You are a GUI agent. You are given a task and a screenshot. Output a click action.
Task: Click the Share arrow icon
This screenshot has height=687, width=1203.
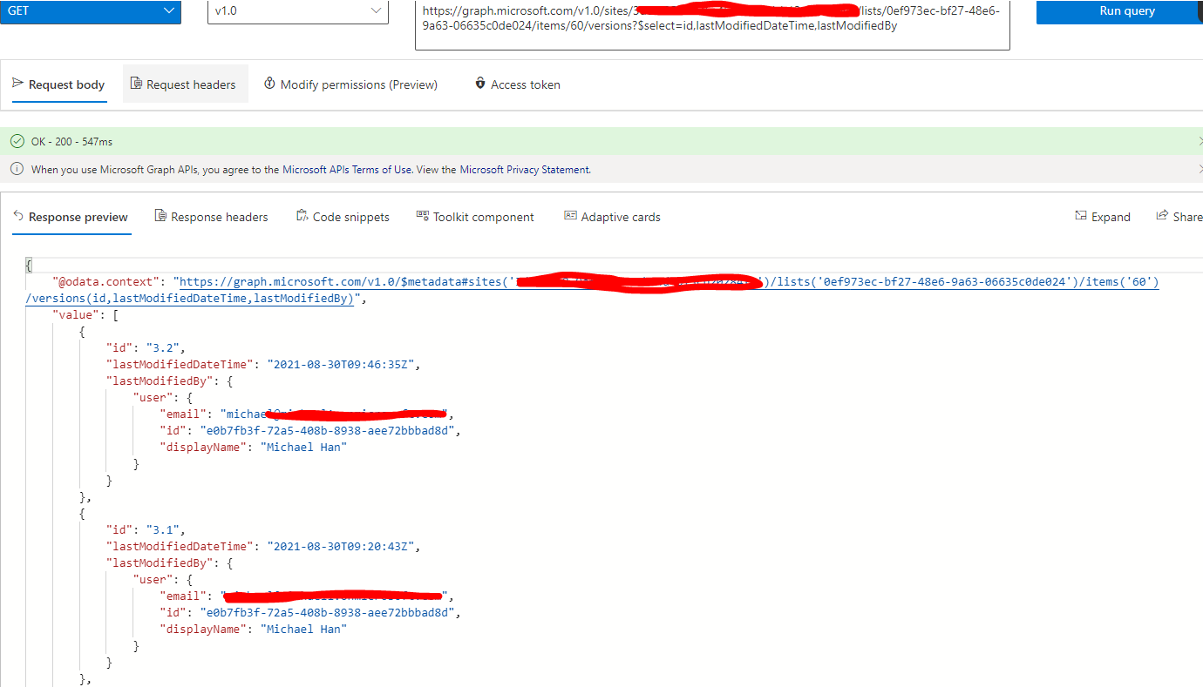tap(1162, 216)
